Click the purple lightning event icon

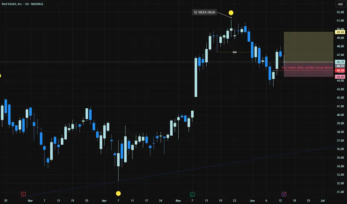(x=284, y=194)
